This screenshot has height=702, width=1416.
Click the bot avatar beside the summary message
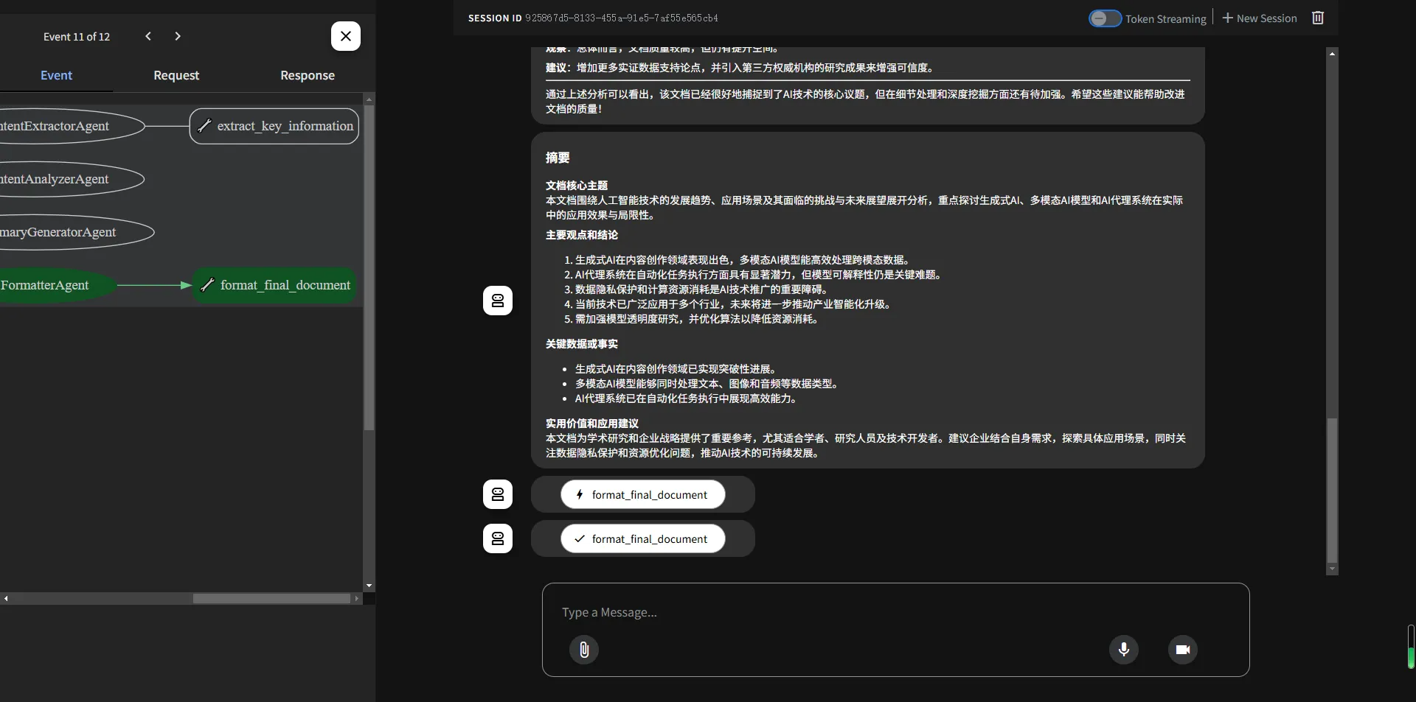click(498, 301)
